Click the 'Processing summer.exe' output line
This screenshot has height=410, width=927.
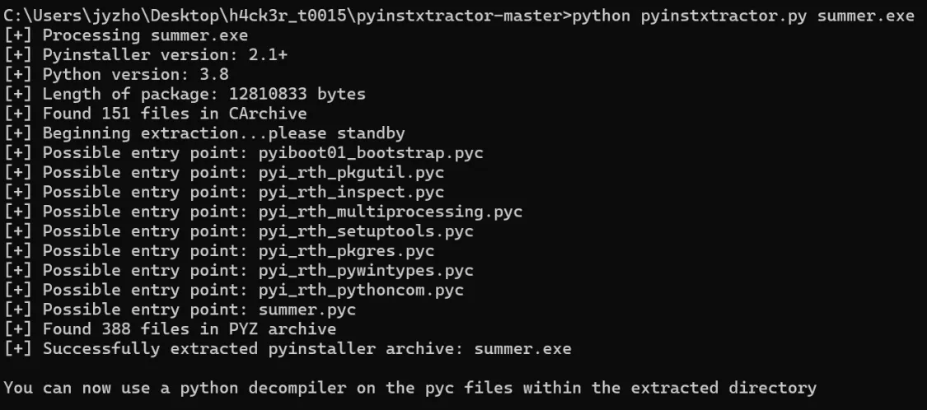[x=126, y=35]
